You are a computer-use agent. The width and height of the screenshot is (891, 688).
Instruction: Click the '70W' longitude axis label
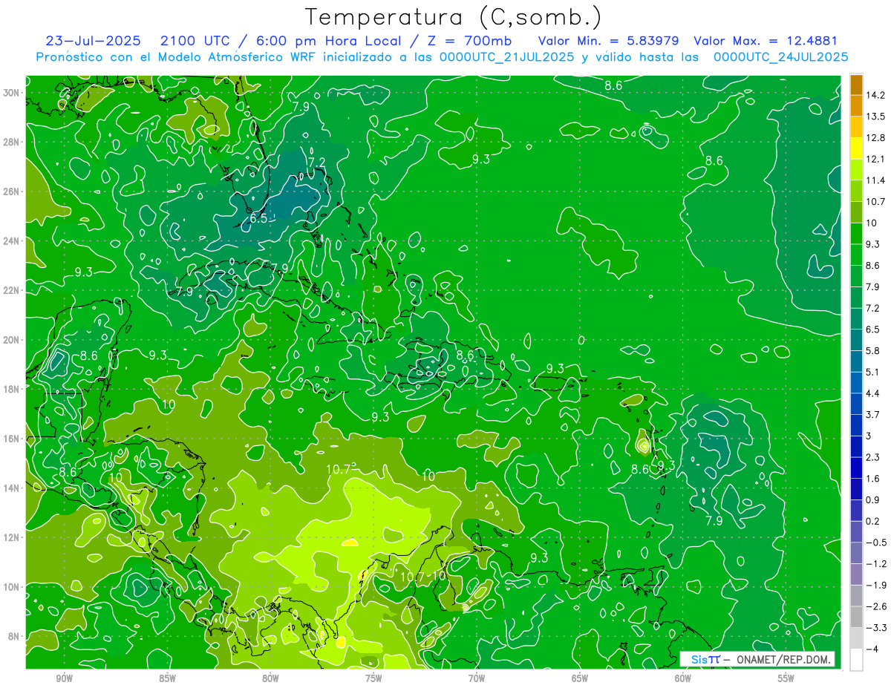[x=477, y=678]
